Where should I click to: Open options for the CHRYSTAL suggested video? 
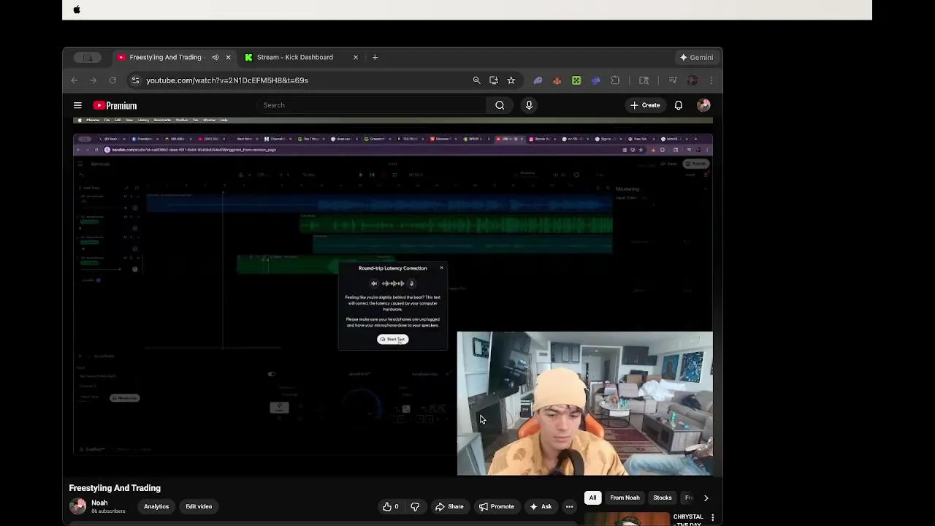tap(712, 518)
